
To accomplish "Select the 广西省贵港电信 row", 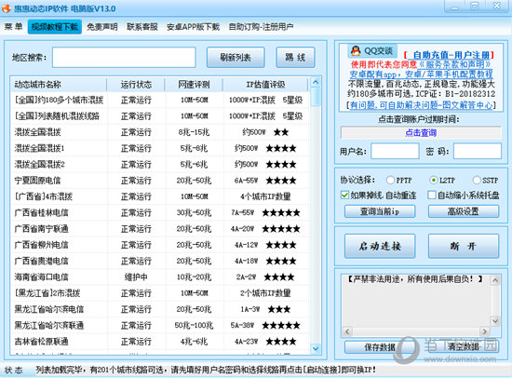I will coord(160,261).
